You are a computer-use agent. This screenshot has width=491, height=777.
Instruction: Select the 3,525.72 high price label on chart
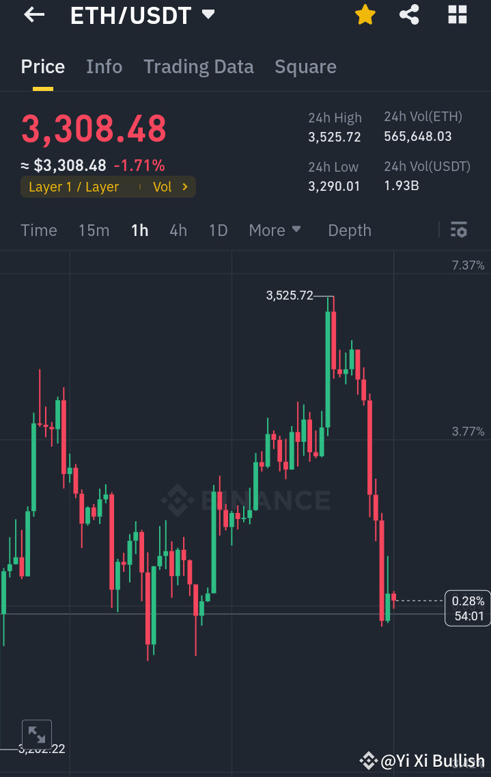point(289,296)
